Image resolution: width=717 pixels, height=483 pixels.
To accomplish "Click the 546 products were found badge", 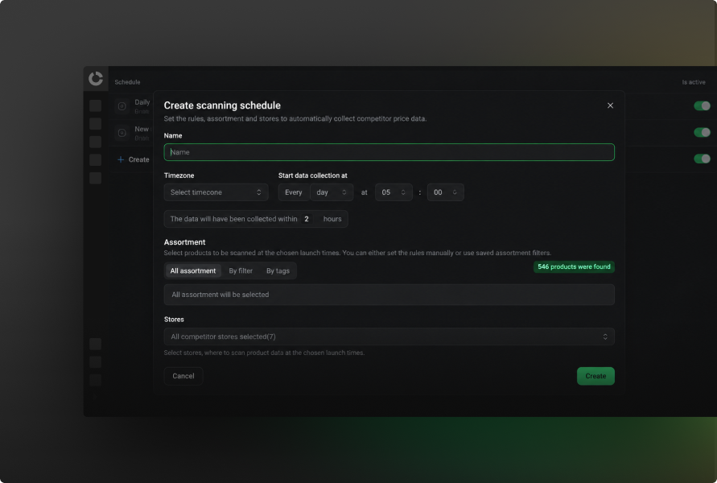I will [x=574, y=266].
